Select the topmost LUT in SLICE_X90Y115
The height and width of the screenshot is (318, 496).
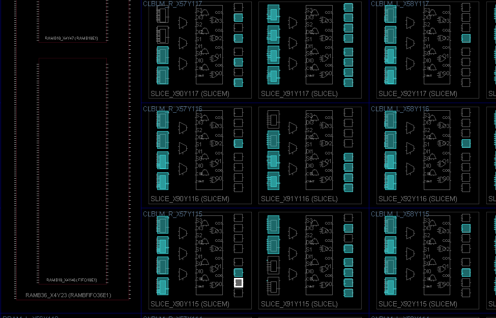coord(163,225)
